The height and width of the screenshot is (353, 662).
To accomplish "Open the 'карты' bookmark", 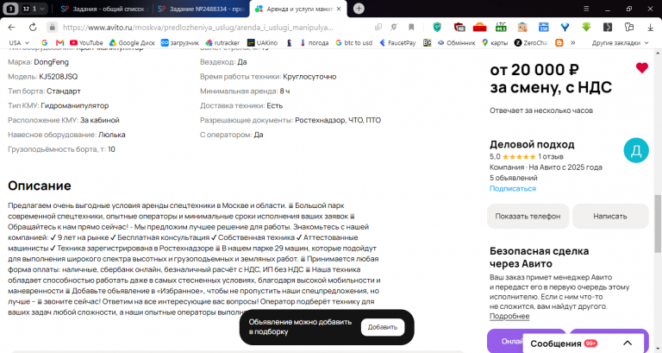I will (495, 42).
